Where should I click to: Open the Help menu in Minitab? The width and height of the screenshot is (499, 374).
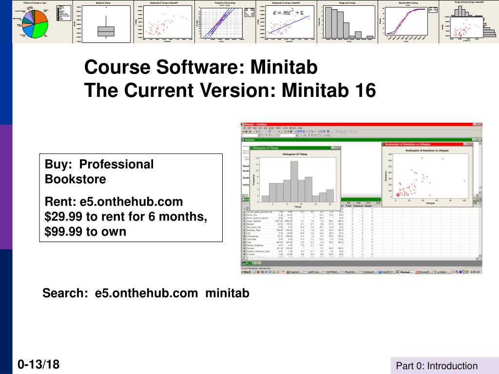click(300, 128)
